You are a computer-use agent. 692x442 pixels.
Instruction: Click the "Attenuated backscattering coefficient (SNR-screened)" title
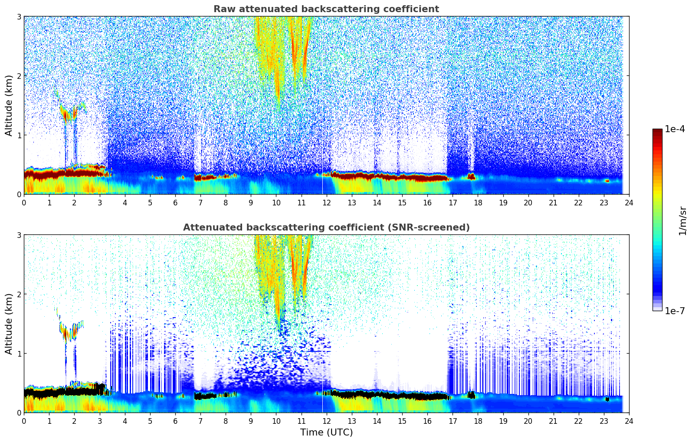coord(326,227)
